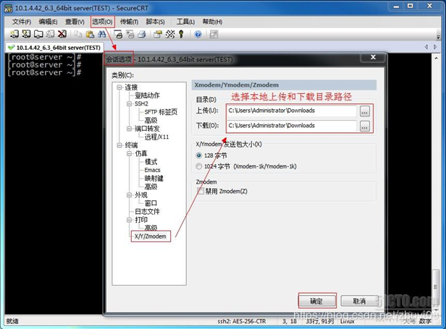Collapse the 连接 tree node
This screenshot has width=446, height=329.
click(x=119, y=87)
